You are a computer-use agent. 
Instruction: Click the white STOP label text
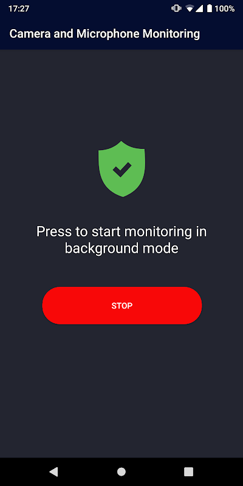[122, 306]
